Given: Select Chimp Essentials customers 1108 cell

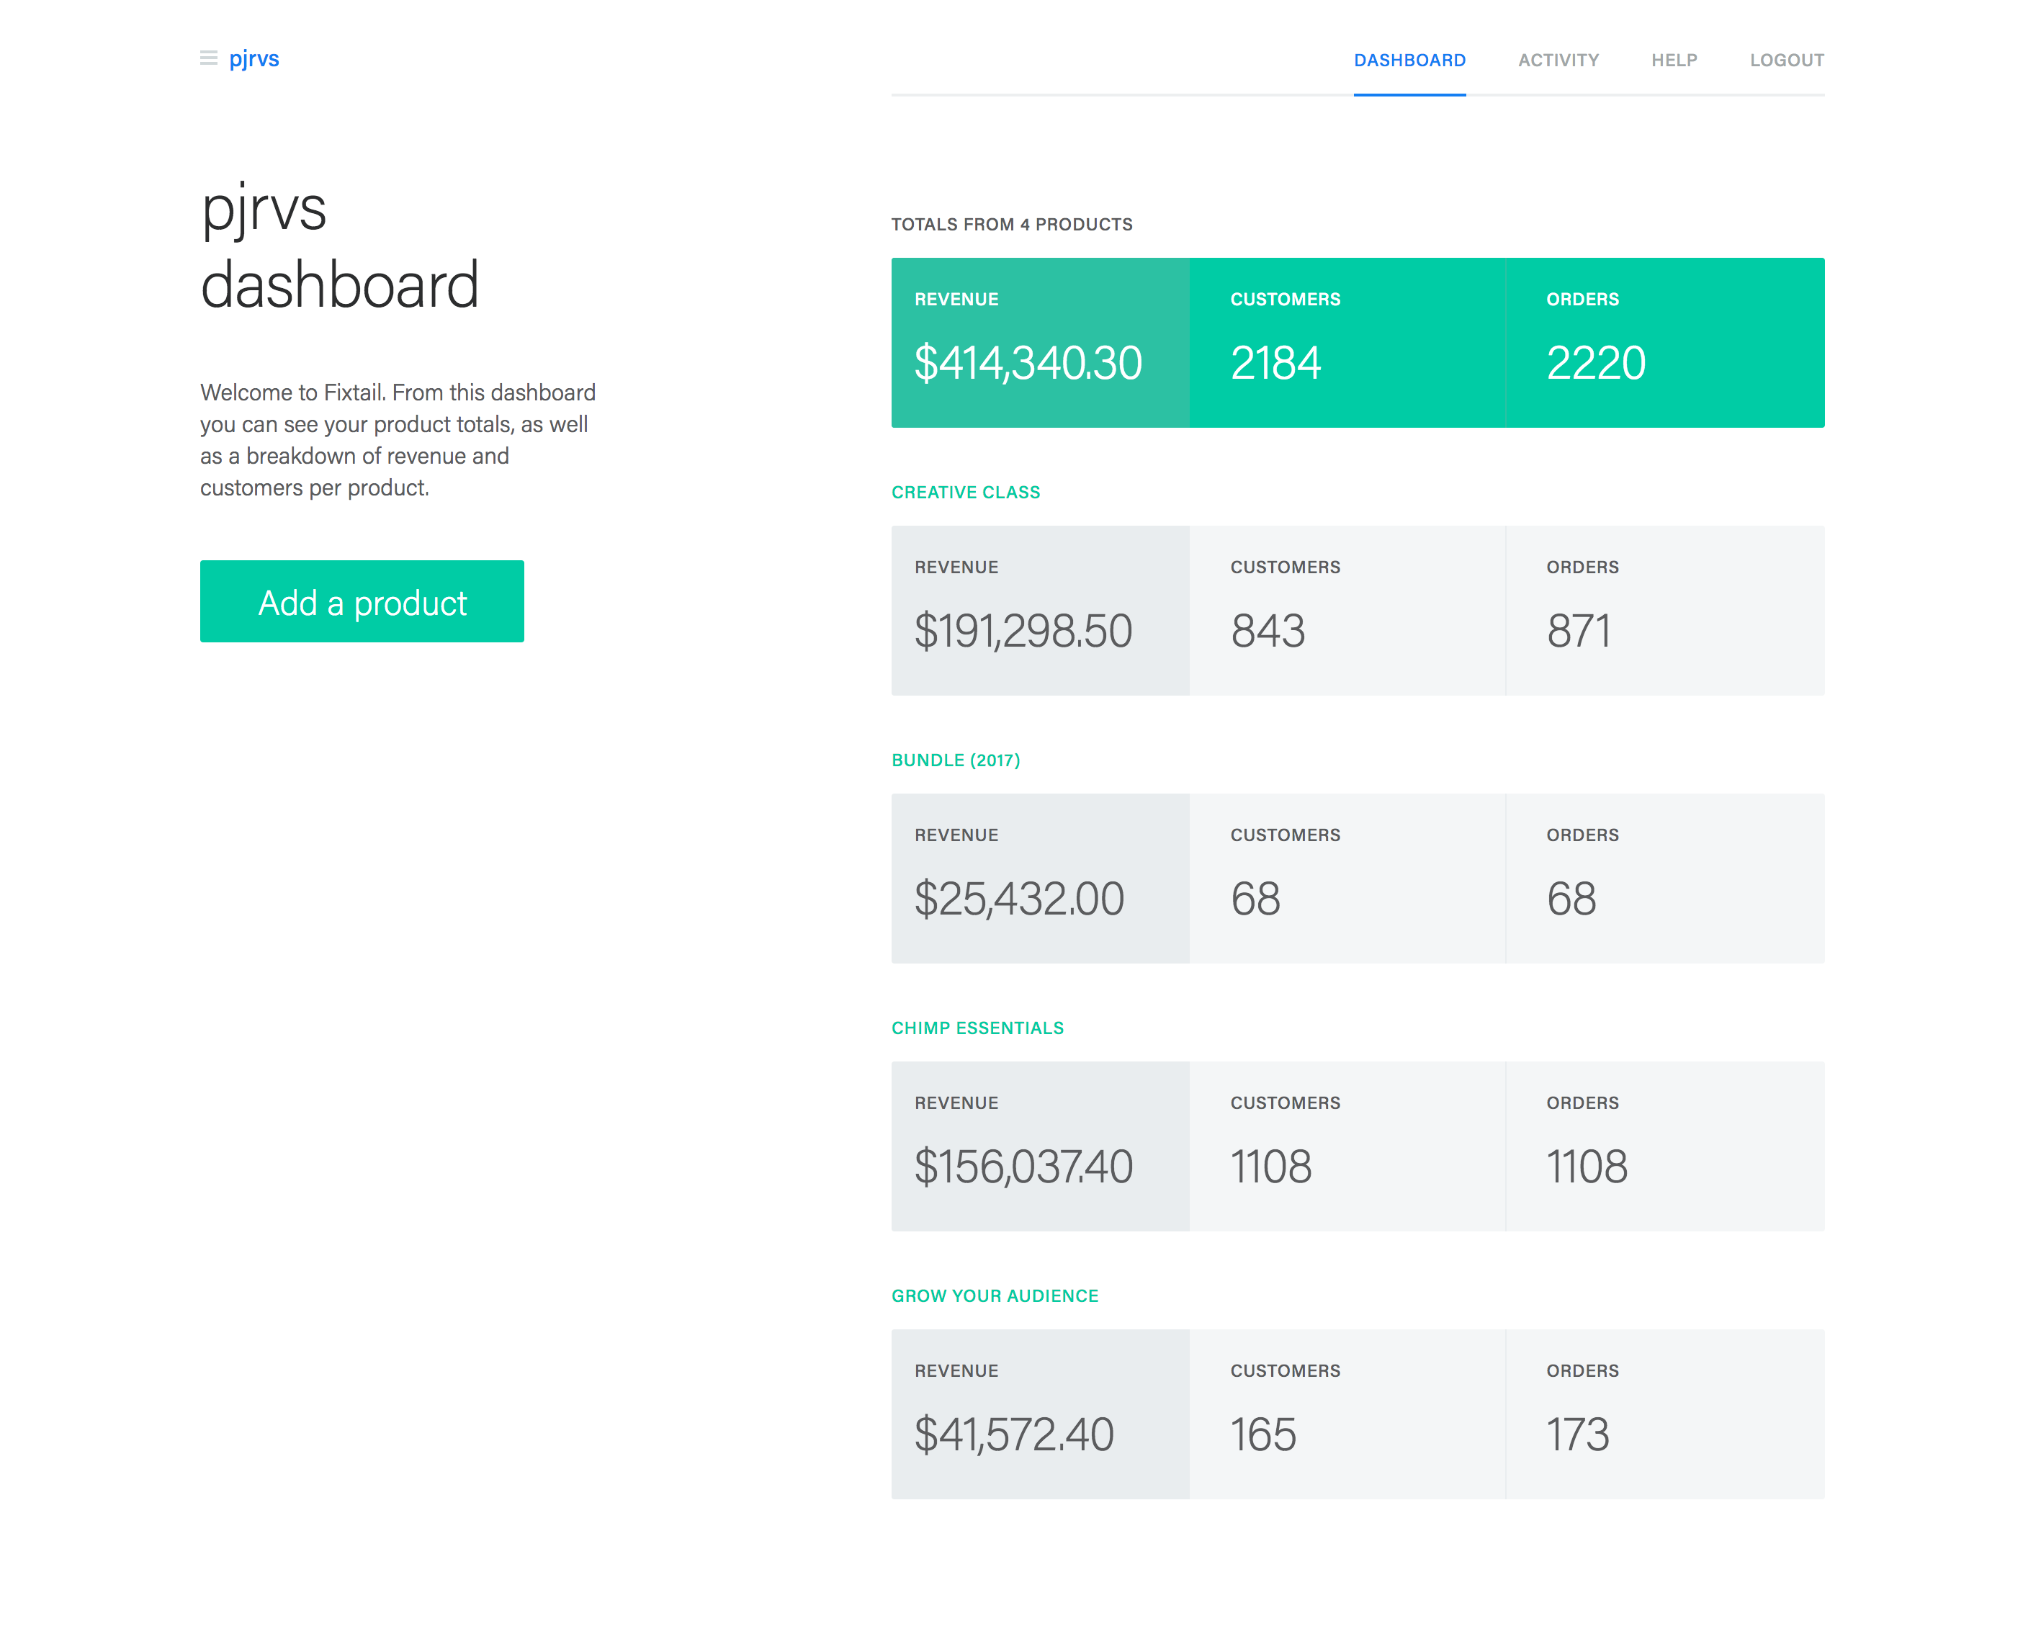Looking at the screenshot, I should [1346, 1146].
